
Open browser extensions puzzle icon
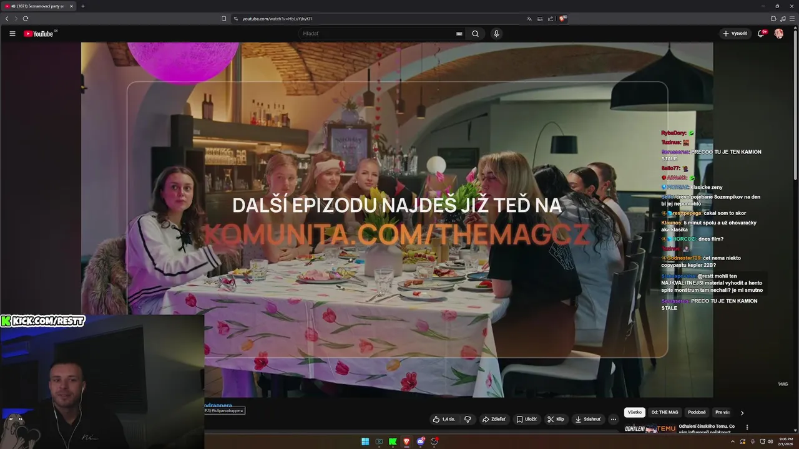coord(773,19)
